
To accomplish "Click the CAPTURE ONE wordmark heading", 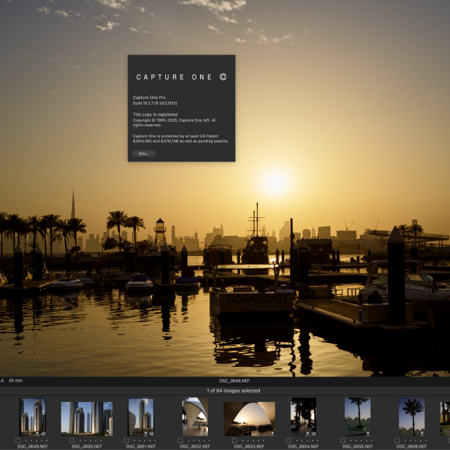I will [174, 77].
